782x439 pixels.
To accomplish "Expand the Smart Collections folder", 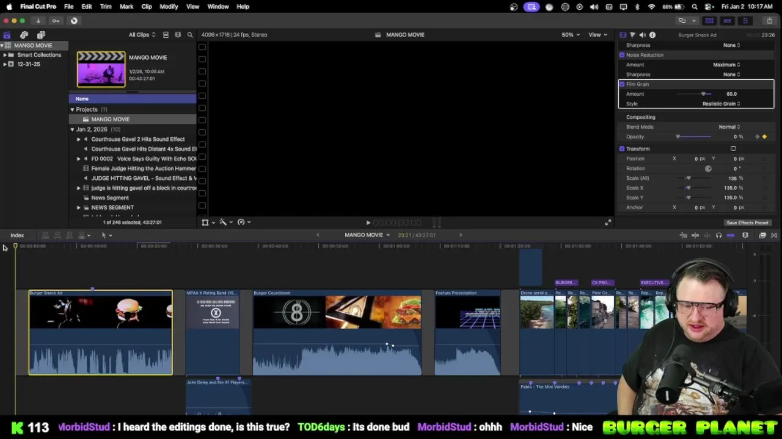I will [5, 55].
